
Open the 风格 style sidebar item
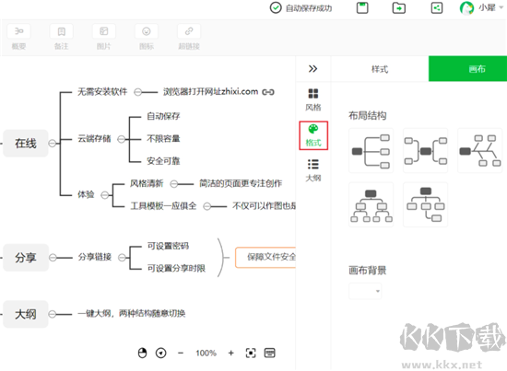coord(313,99)
